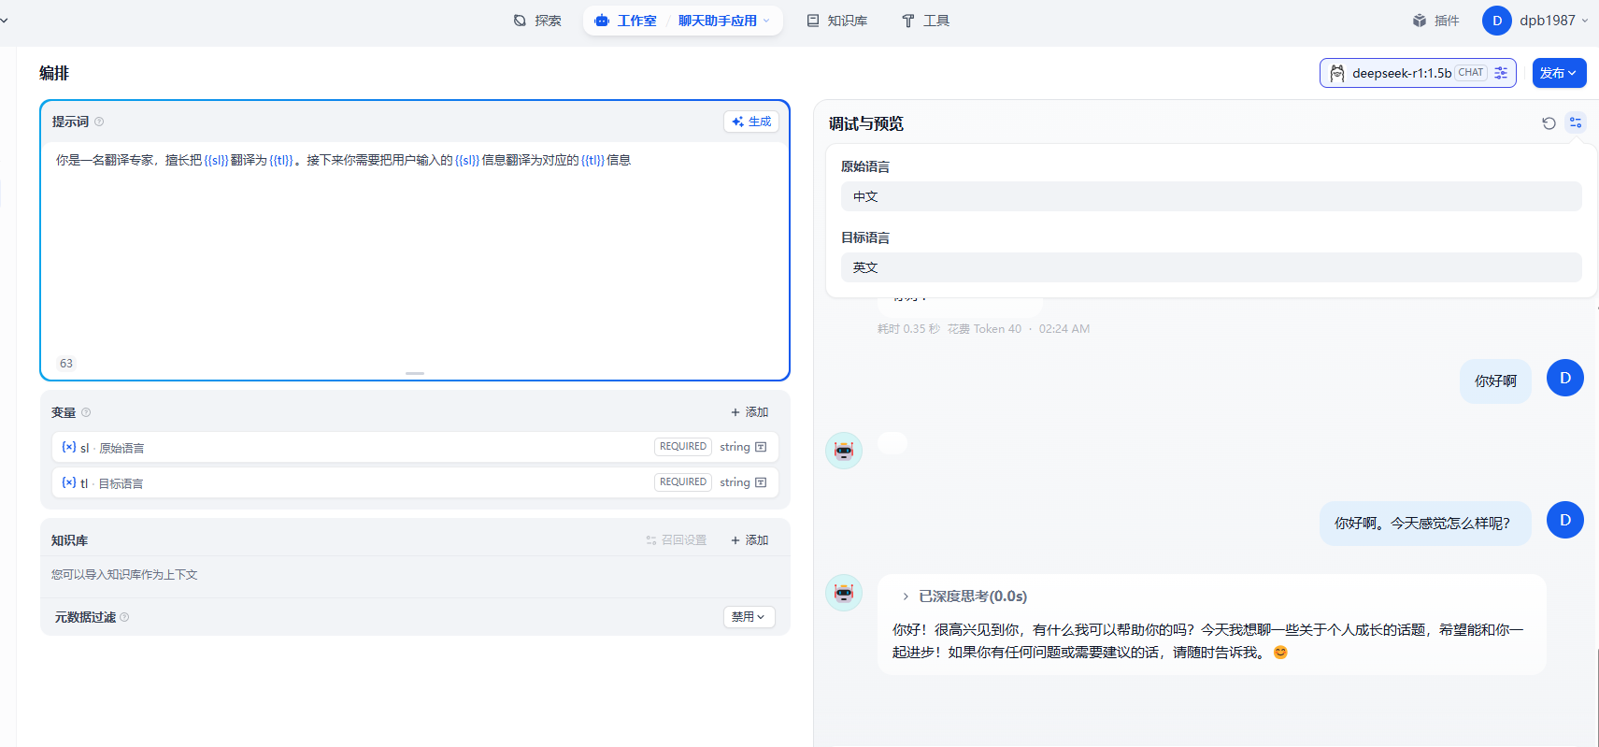The height and width of the screenshot is (747, 1599).
Task: Add a new variable with 添加
Action: [x=750, y=412]
